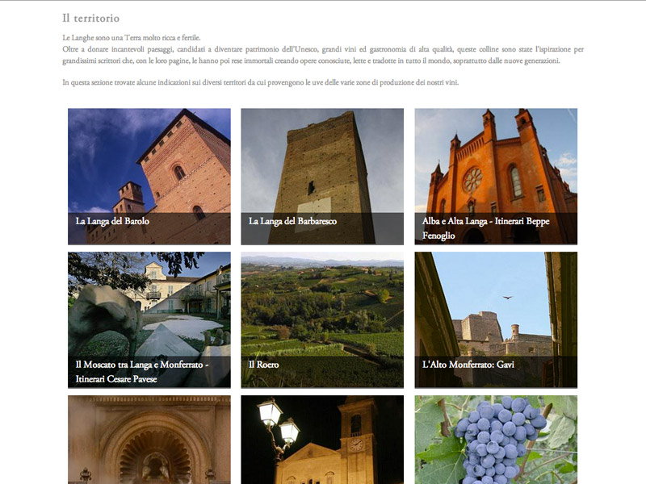Click the 'grandissimi scrittori che' line
This screenshot has width=646, height=484.
pyautogui.click(x=311, y=61)
